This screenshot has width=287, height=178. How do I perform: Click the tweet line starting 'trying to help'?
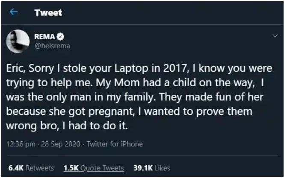coord(135,83)
